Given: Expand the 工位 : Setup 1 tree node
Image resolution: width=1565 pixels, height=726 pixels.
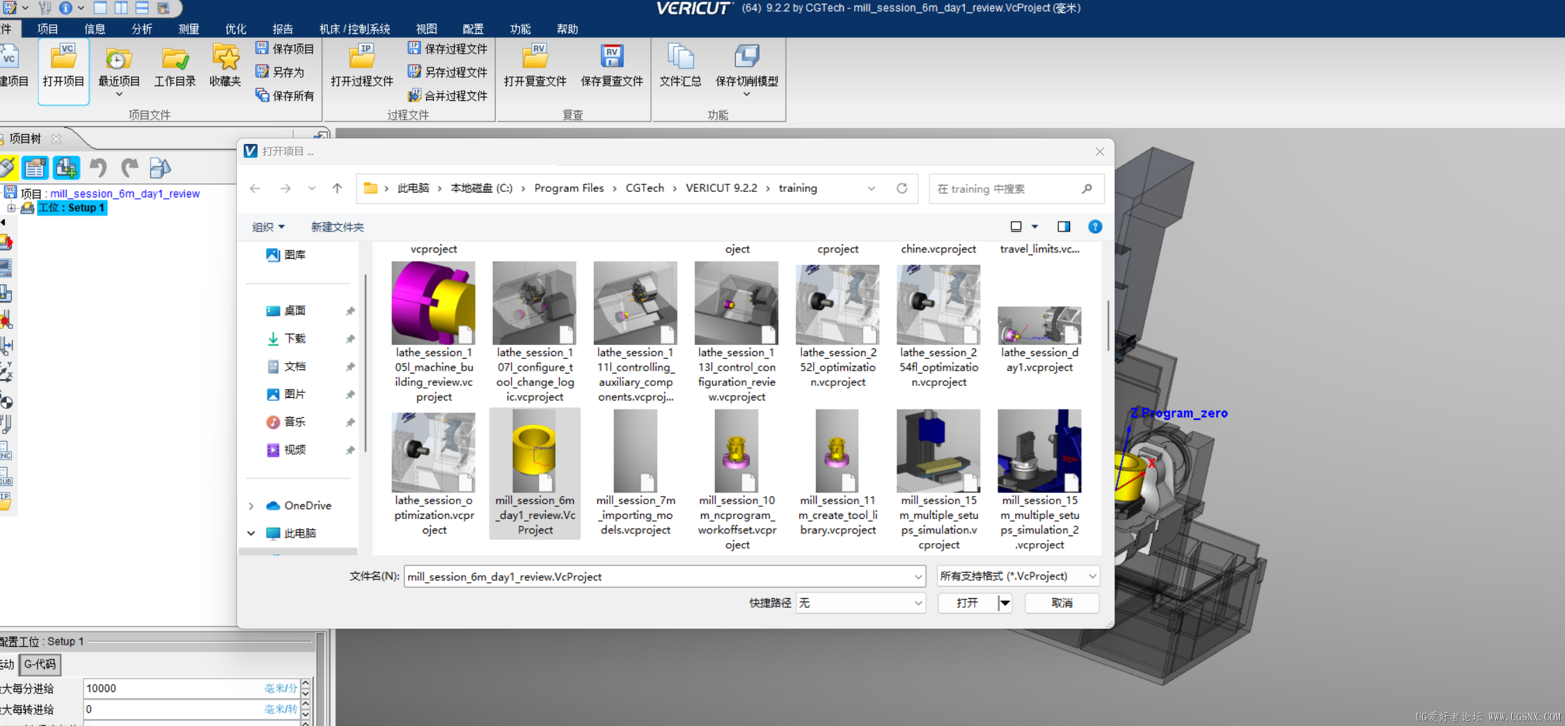Looking at the screenshot, I should pyautogui.click(x=11, y=208).
